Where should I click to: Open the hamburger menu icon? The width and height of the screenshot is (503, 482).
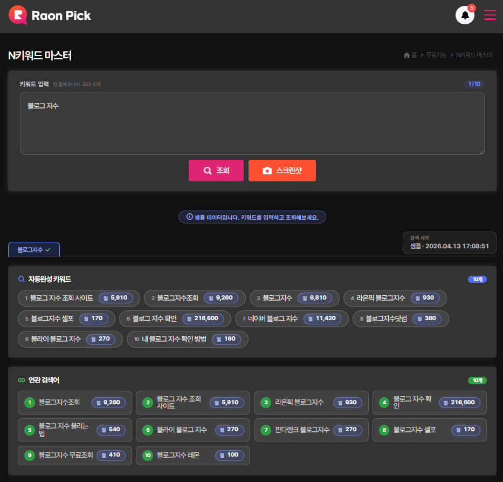coord(490,15)
